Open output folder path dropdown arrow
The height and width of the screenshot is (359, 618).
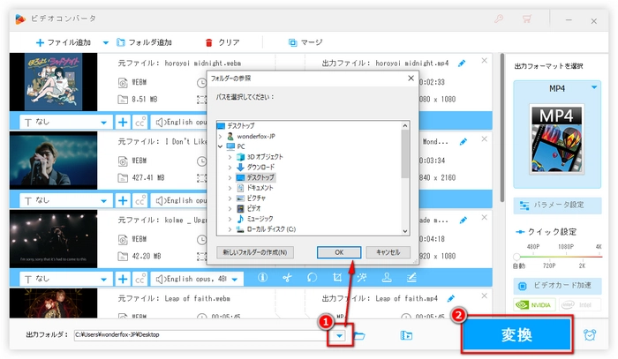coord(339,336)
